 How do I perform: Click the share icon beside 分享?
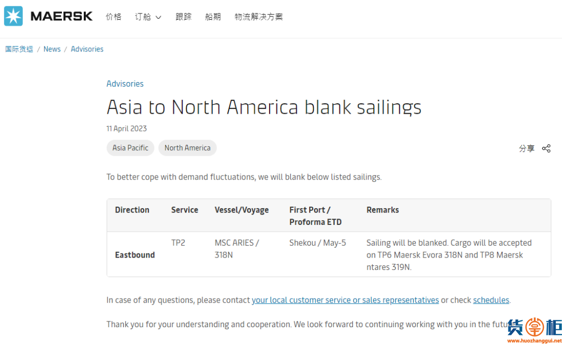click(546, 149)
